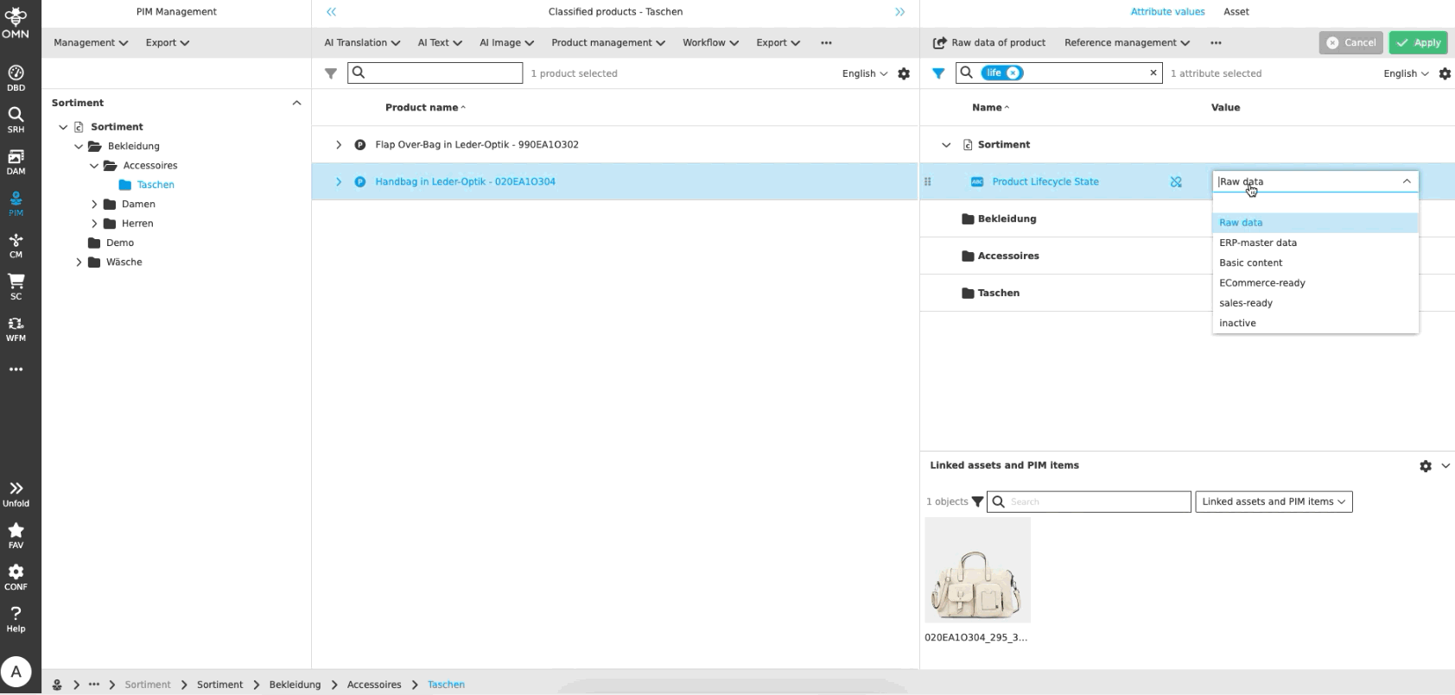This screenshot has width=1455, height=695.
Task: Open the SRH search module
Action: coord(16,119)
